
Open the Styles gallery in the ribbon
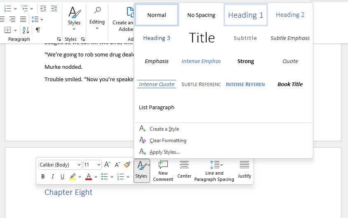74,19
